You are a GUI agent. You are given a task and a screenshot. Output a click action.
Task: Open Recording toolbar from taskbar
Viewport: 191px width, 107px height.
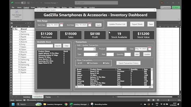coord(99,104)
